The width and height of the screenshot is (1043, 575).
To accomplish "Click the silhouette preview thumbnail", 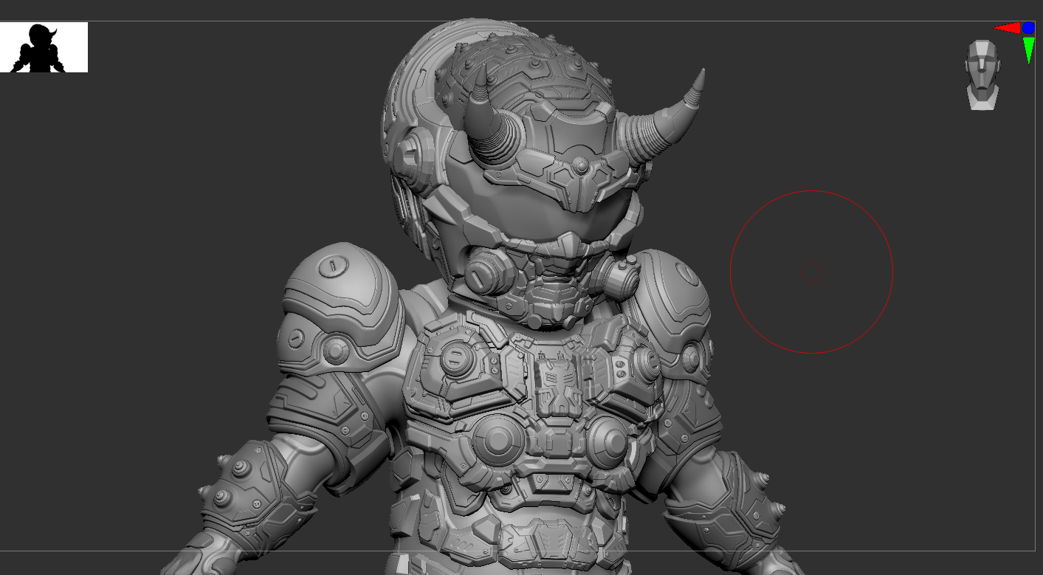I will (44, 47).
